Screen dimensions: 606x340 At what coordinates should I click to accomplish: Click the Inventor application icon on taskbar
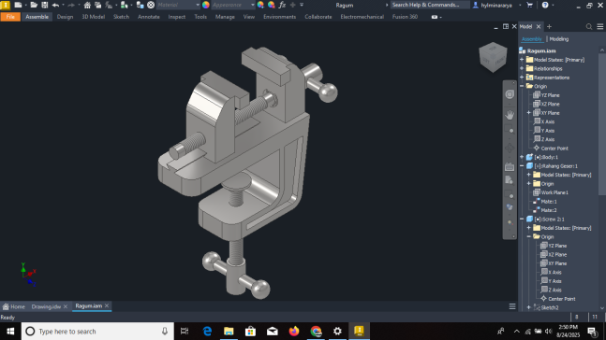pyautogui.click(x=359, y=332)
